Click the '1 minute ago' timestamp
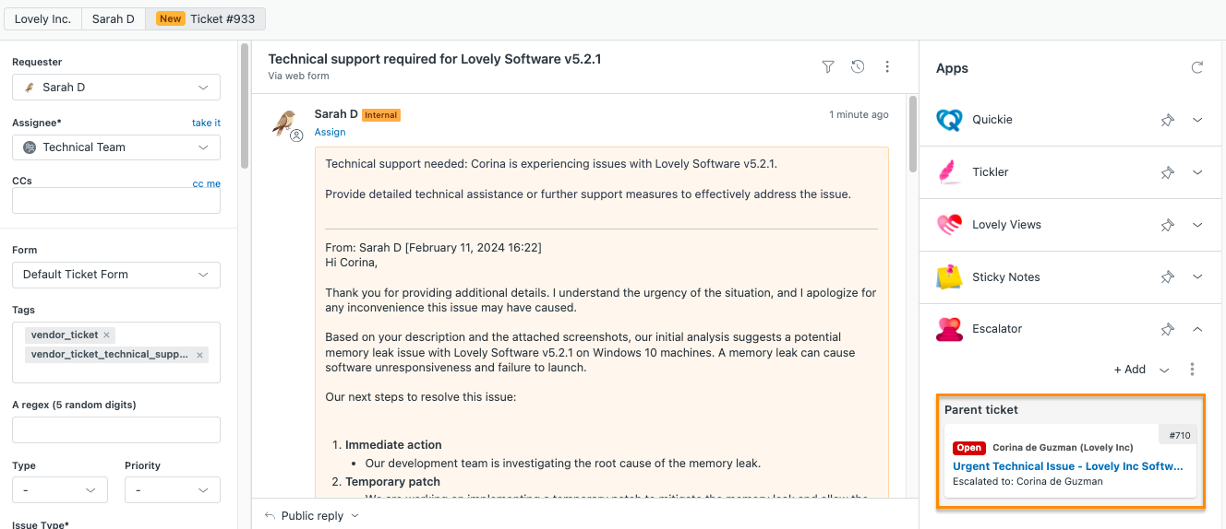The width and height of the screenshot is (1226, 529). [x=859, y=115]
